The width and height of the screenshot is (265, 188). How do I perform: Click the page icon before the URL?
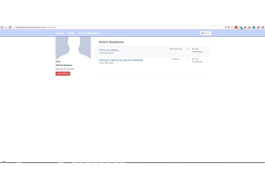(14, 27)
